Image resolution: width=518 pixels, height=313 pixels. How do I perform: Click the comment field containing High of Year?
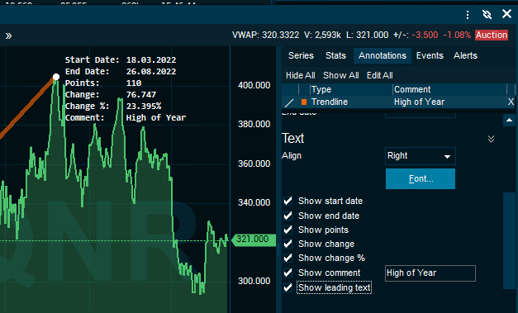coord(430,273)
